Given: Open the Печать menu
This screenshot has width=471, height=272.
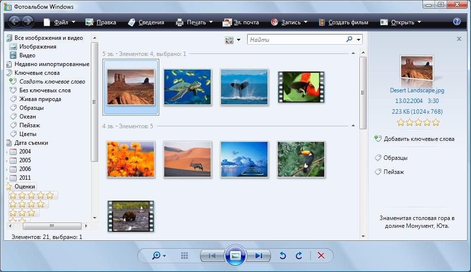Looking at the screenshot, I should [x=194, y=22].
